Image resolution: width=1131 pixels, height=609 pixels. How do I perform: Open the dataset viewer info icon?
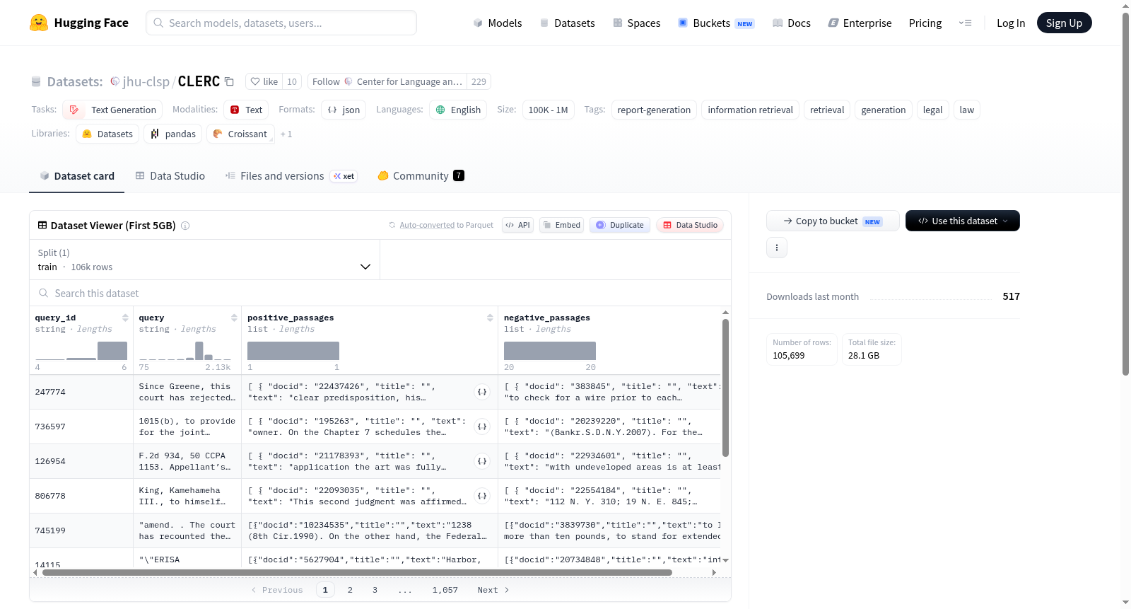185,226
